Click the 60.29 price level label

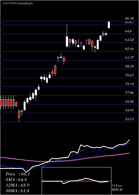(130, 66)
